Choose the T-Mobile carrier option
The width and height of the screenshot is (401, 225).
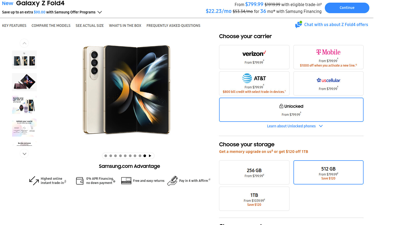pos(328,57)
